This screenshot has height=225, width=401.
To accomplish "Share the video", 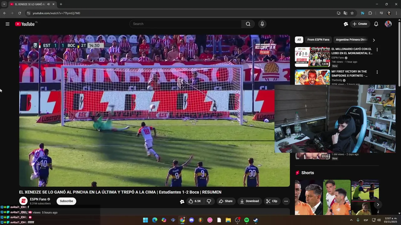I will pyautogui.click(x=226, y=201).
